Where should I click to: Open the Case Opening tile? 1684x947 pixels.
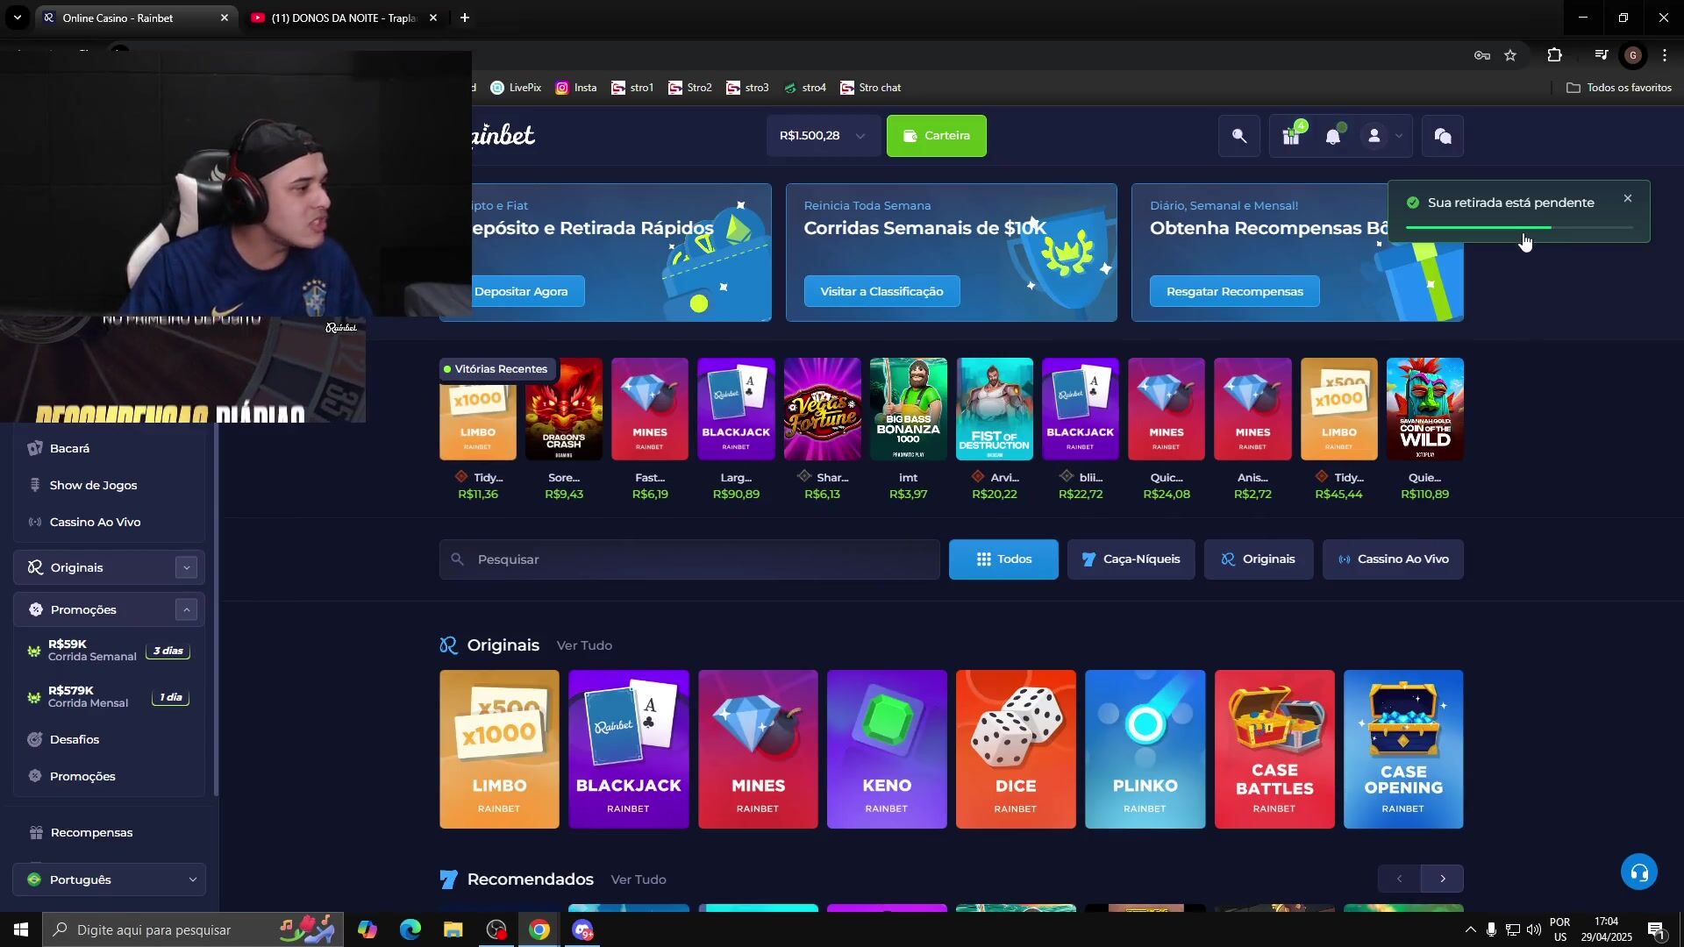pyautogui.click(x=1403, y=750)
